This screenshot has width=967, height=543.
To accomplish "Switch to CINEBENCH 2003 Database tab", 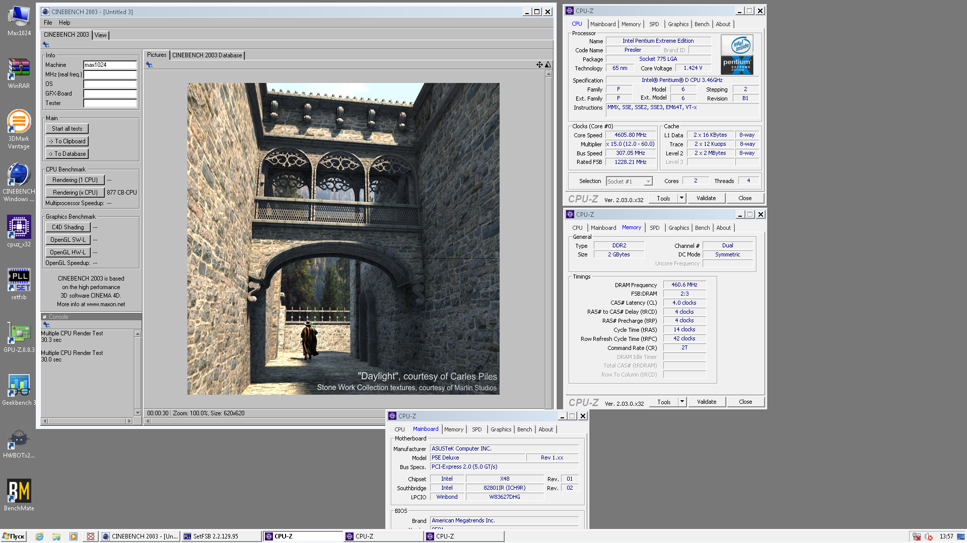I will 207,55.
